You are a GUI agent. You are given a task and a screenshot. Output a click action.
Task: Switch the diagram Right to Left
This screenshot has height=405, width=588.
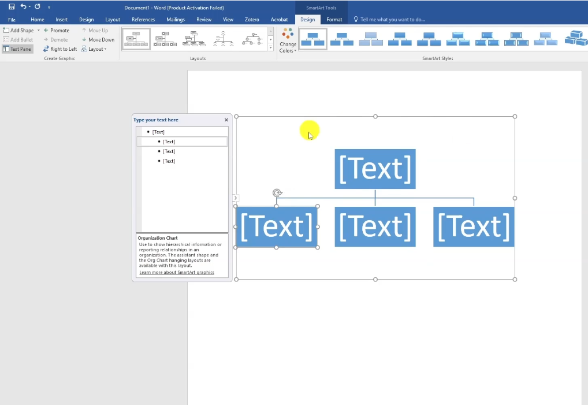pos(59,49)
